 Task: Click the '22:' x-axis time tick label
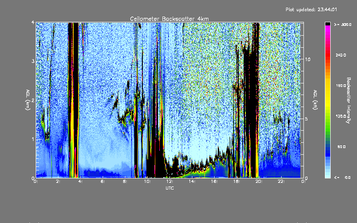point(281,182)
